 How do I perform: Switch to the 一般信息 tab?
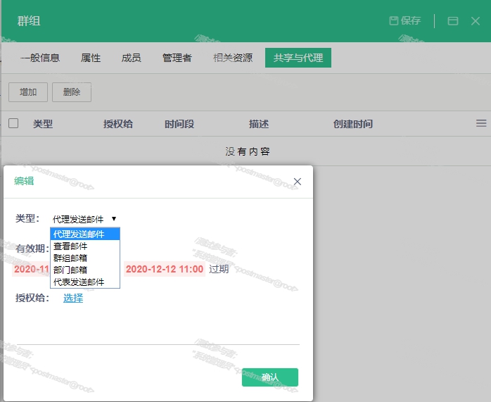(40, 58)
